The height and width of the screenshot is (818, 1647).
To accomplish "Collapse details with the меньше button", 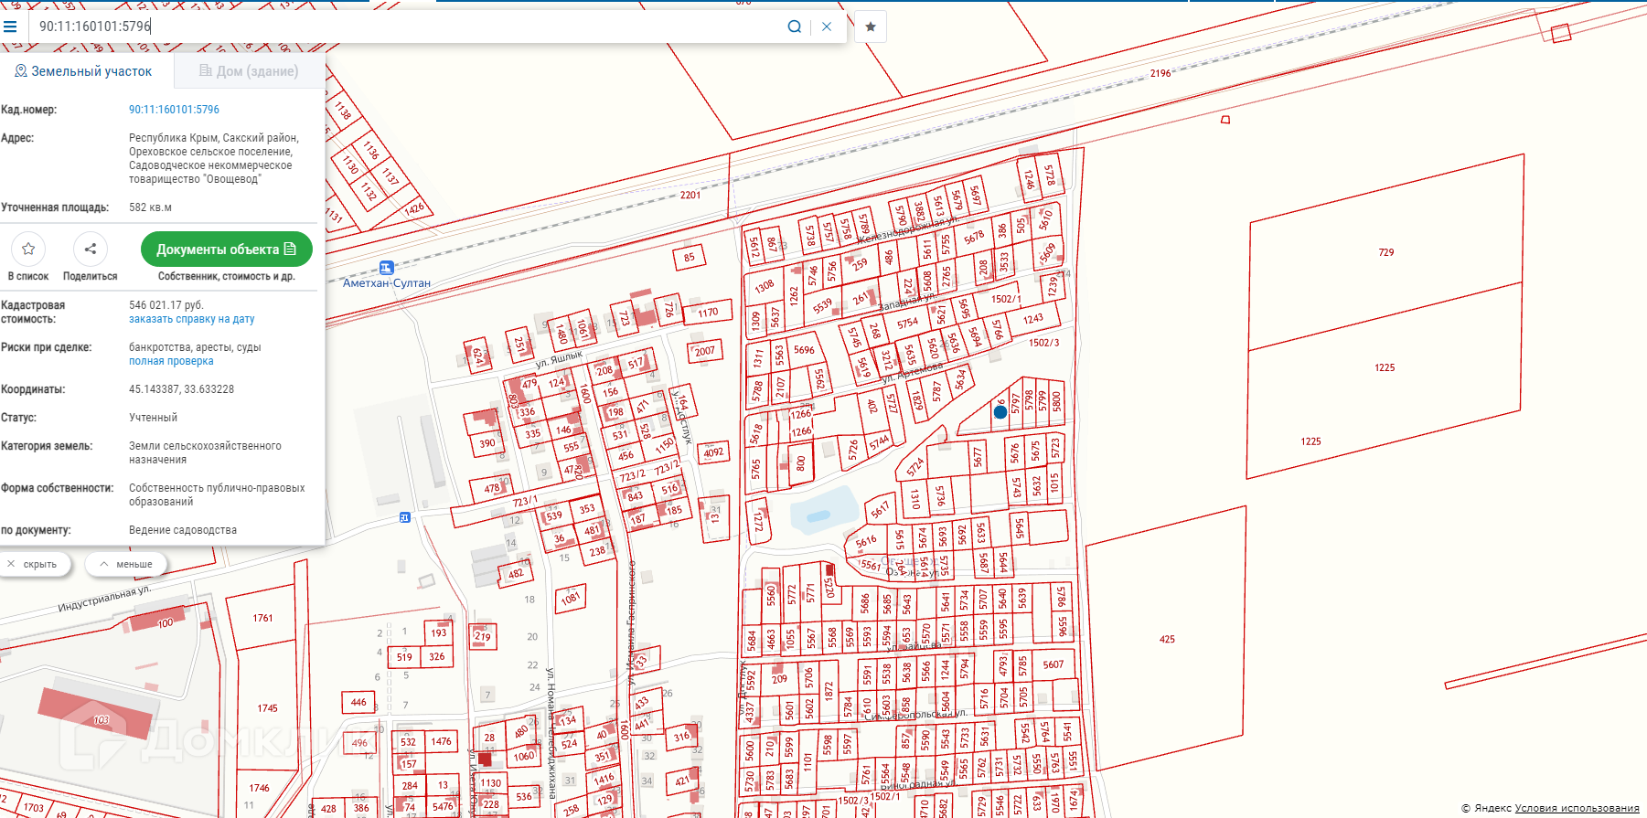I will pyautogui.click(x=126, y=564).
